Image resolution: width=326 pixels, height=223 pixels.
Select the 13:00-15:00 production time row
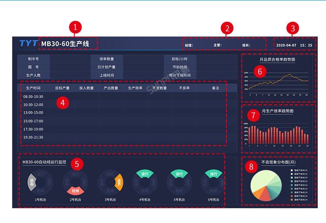click(33, 113)
